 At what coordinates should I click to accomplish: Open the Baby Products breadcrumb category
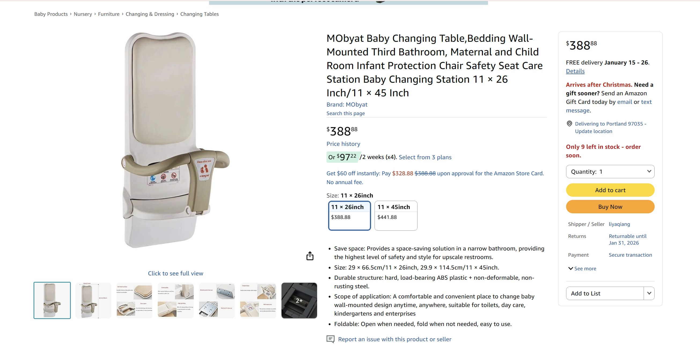(x=51, y=14)
